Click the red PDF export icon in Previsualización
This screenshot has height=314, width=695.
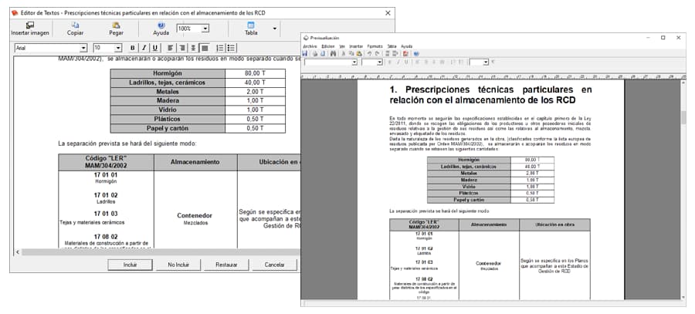tap(405, 53)
